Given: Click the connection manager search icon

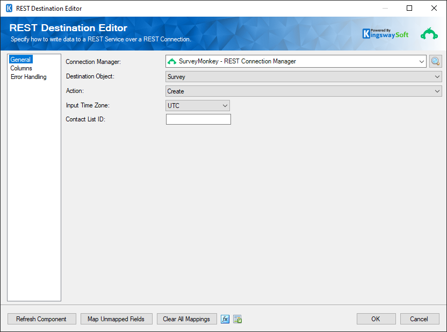Looking at the screenshot, I should pos(435,61).
